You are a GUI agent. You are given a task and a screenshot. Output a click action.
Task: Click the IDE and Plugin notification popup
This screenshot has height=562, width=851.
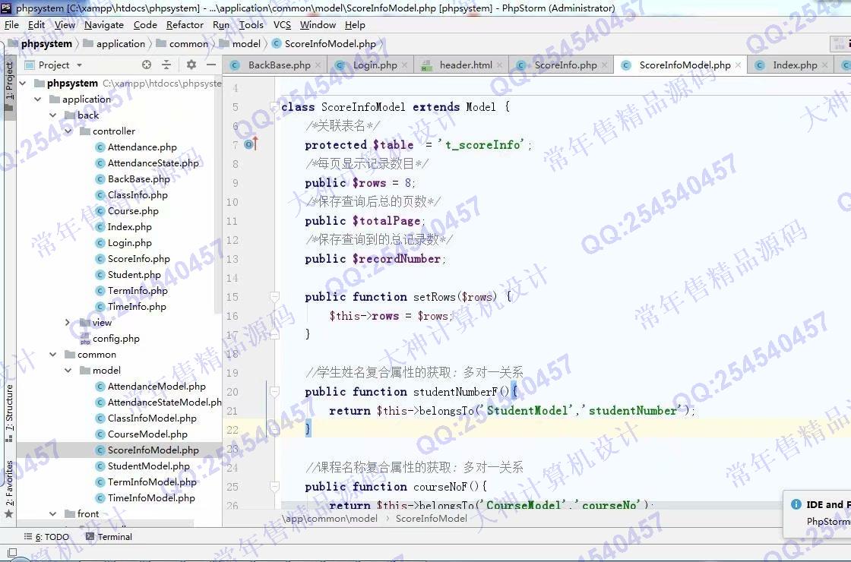pyautogui.click(x=818, y=512)
